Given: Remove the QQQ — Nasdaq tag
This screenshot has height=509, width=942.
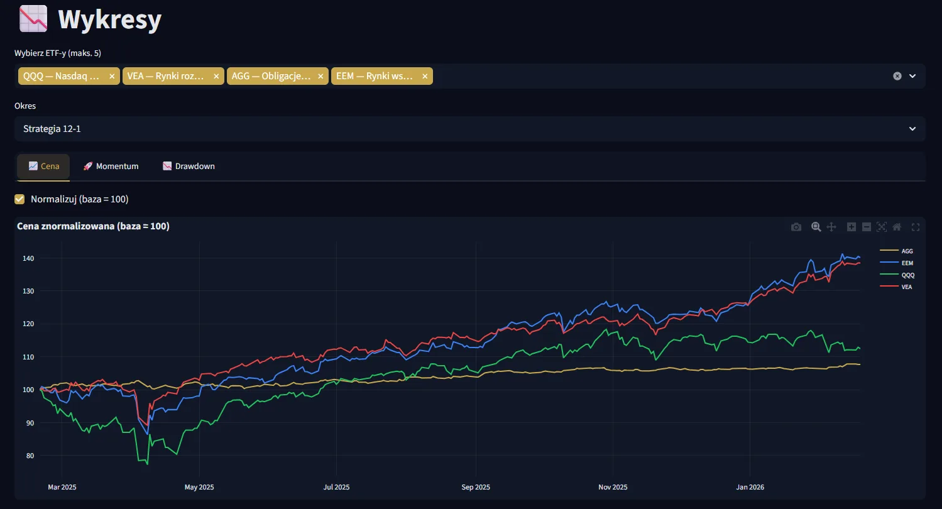Looking at the screenshot, I should [x=112, y=76].
